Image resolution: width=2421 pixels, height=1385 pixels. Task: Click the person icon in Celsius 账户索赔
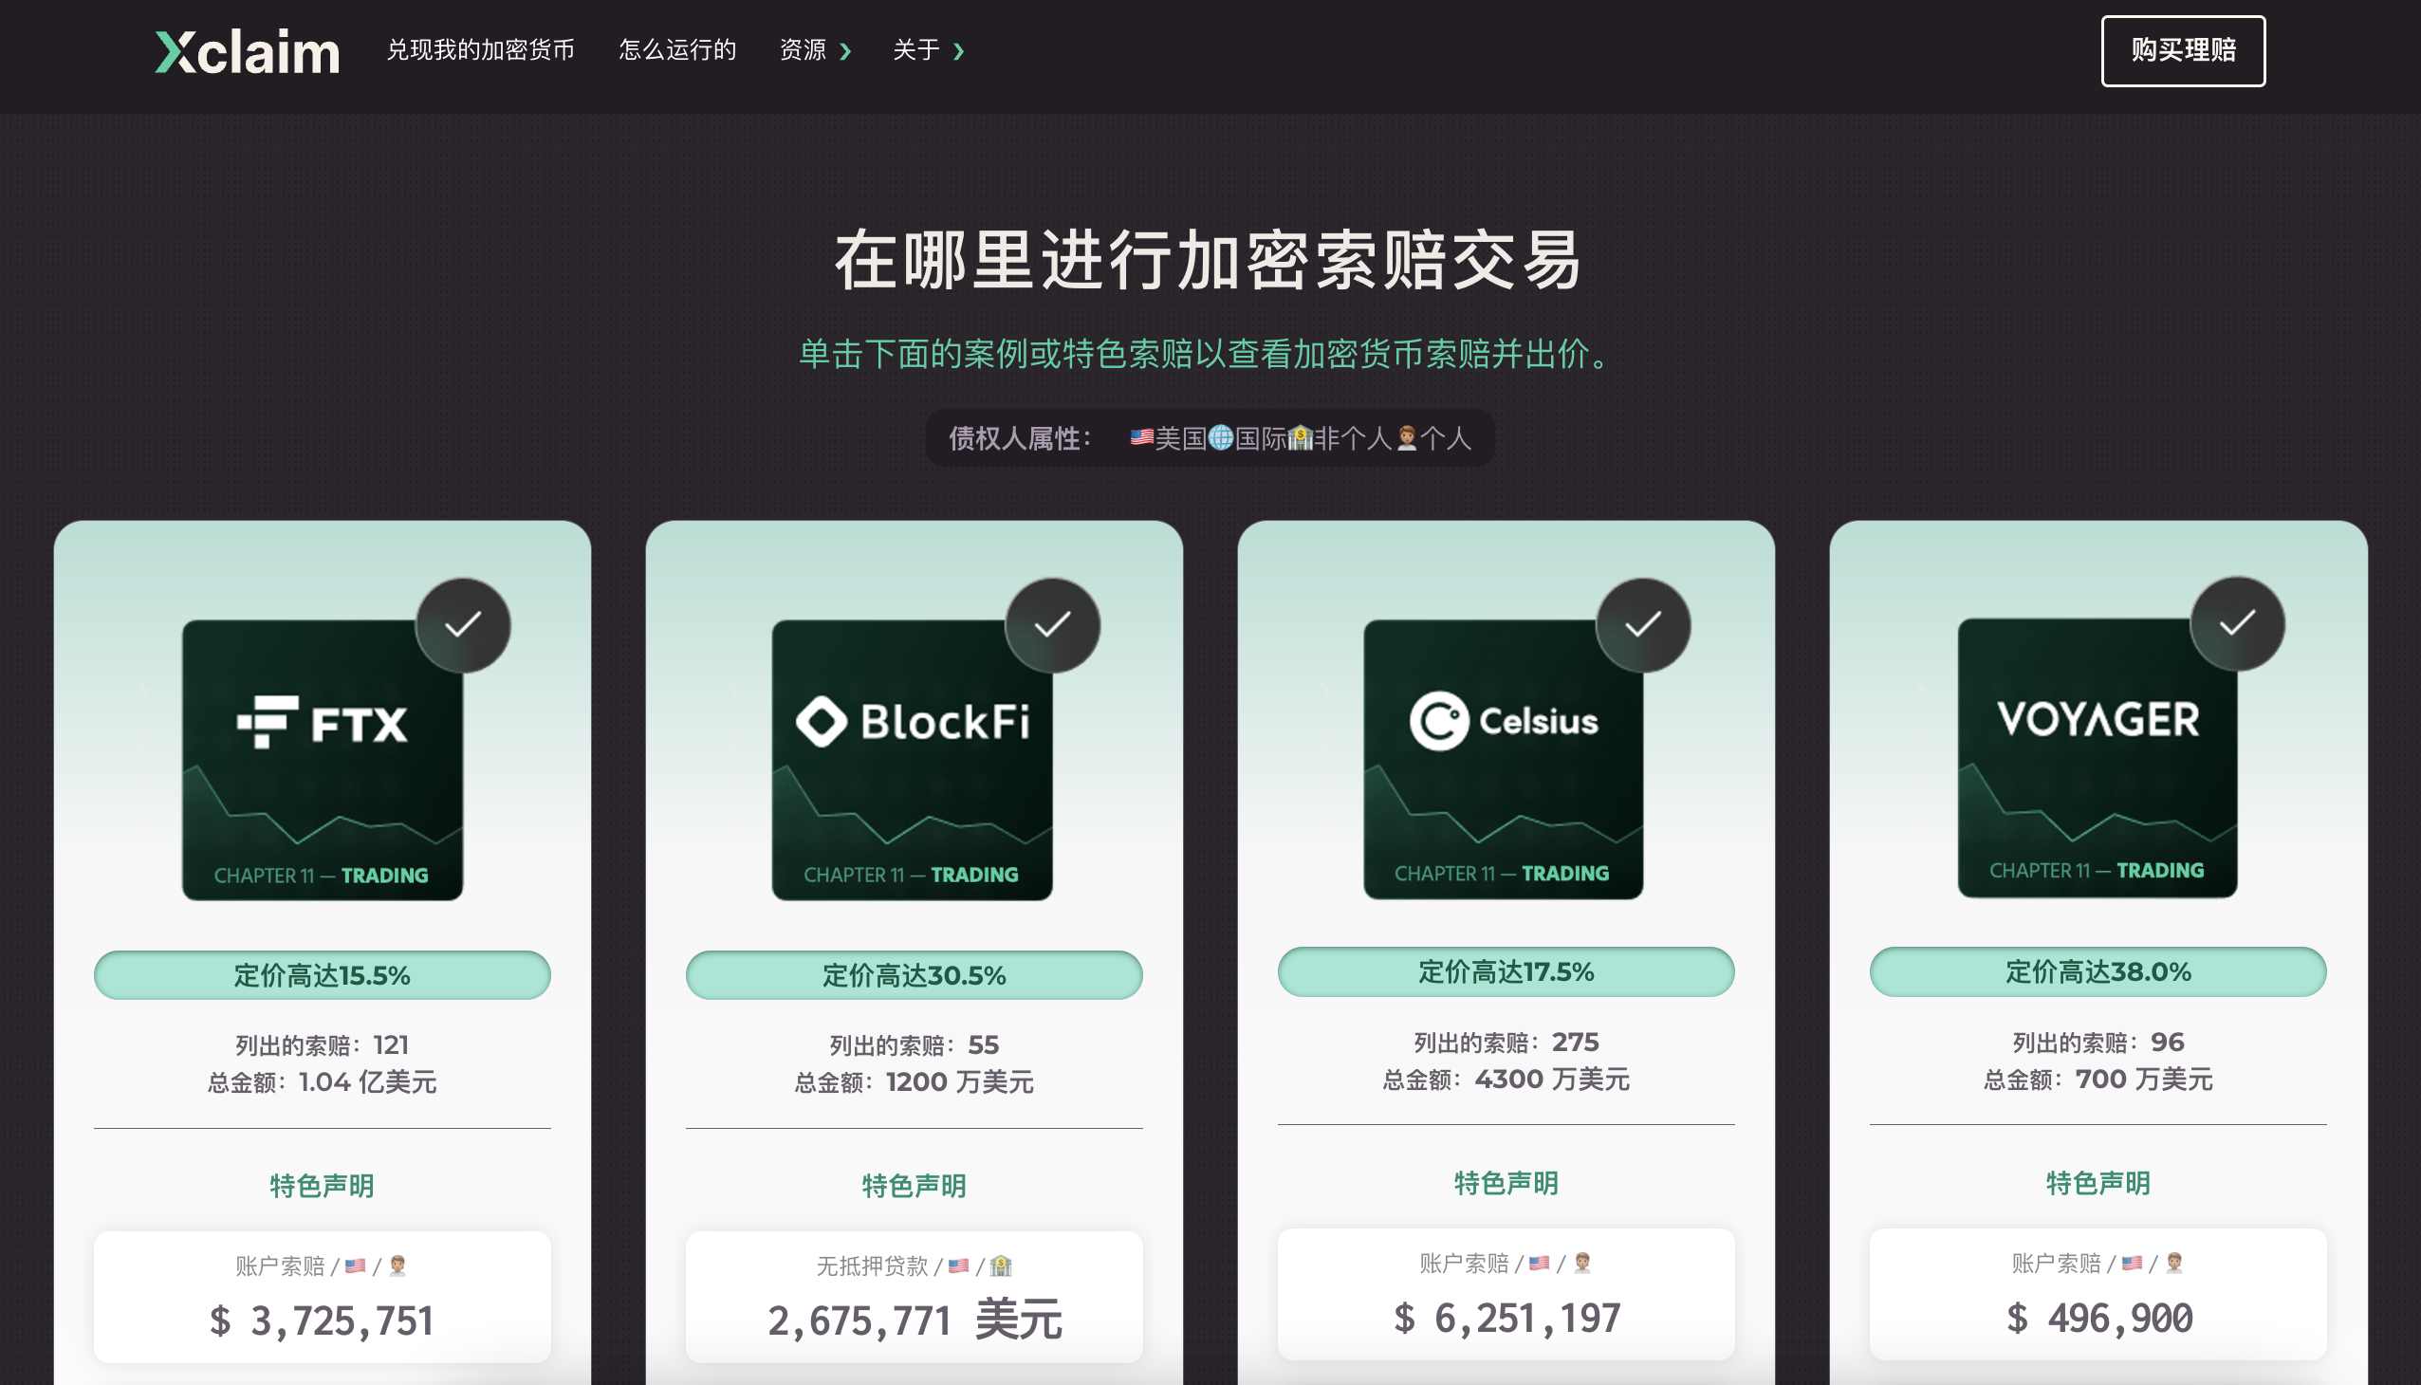point(1582,1264)
